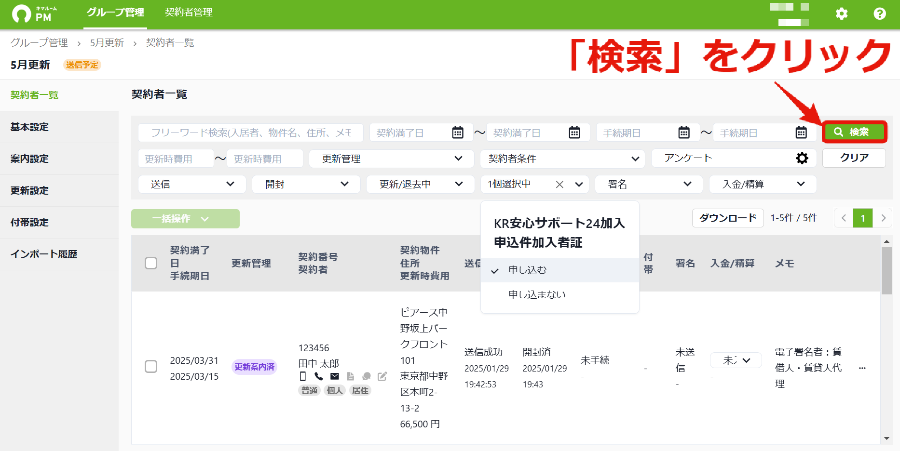Expand the 更新管理 dropdown filter

click(x=391, y=159)
